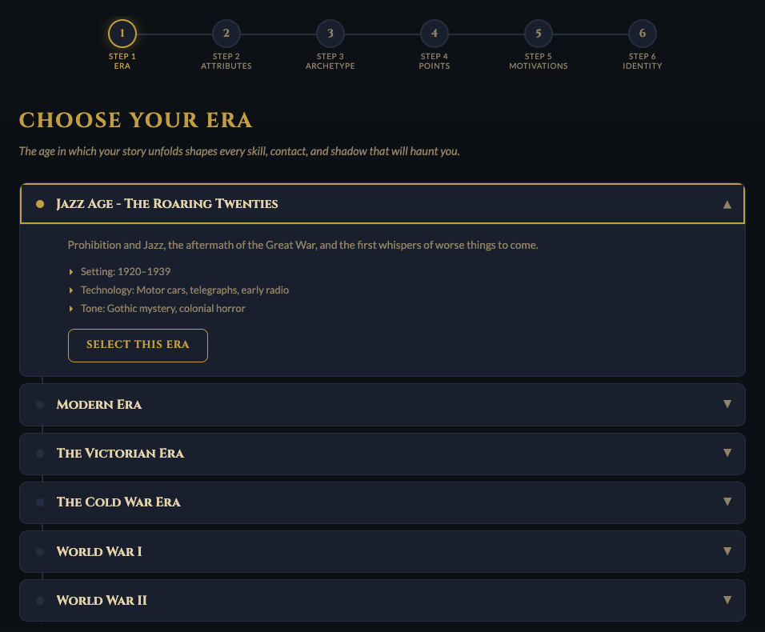Collapse the Jazz Age panel arrow
This screenshot has height=632, width=765.
(x=727, y=204)
